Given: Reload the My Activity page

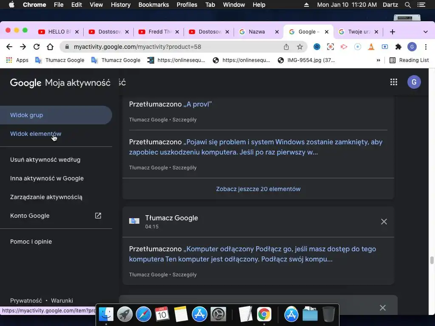Looking at the screenshot, I should tap(37, 47).
